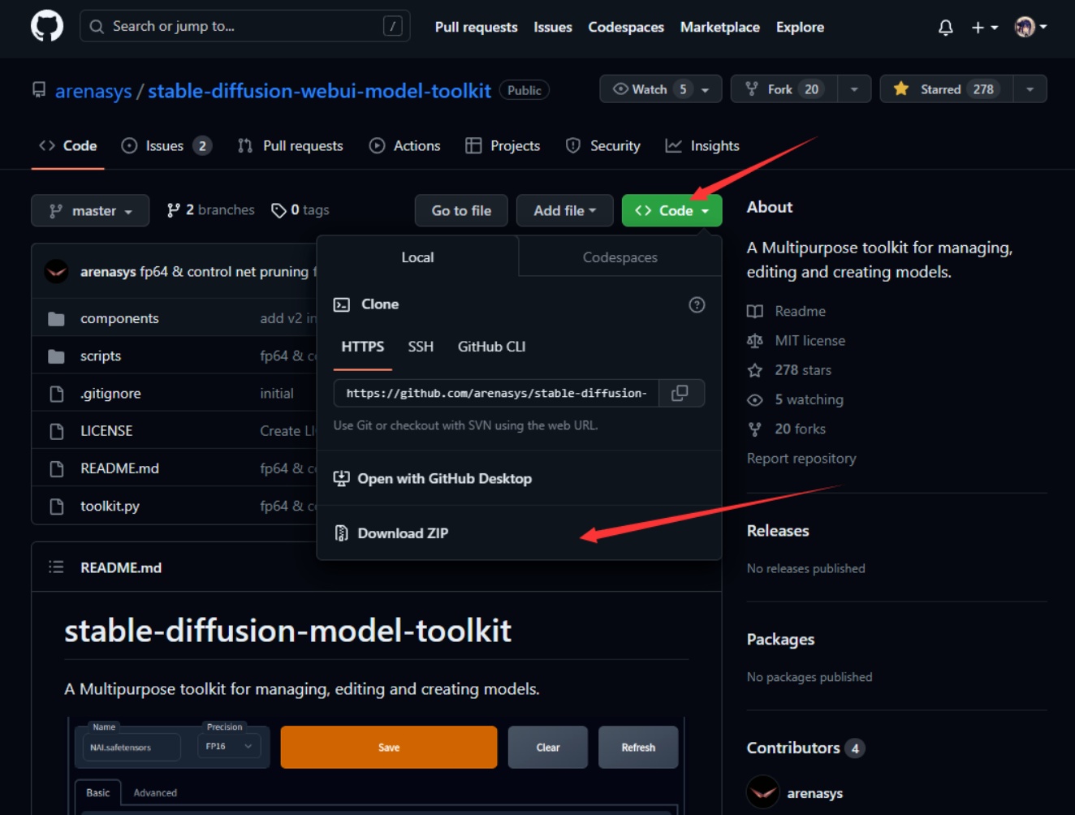Switch to the Security tab

click(x=603, y=145)
